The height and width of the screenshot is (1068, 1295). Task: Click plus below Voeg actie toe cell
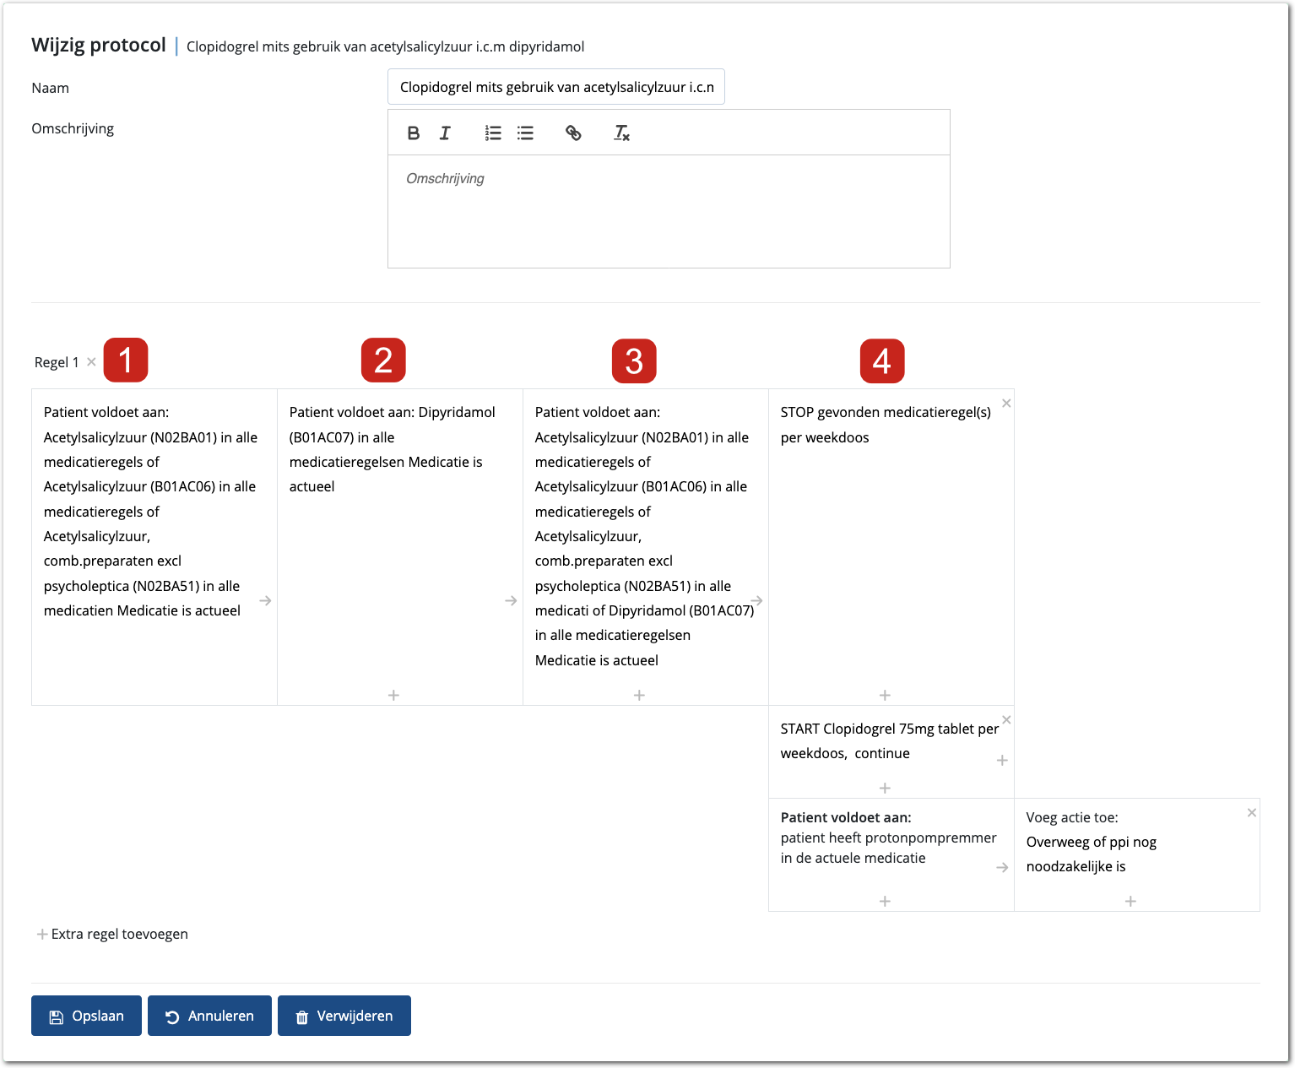[x=1130, y=901]
